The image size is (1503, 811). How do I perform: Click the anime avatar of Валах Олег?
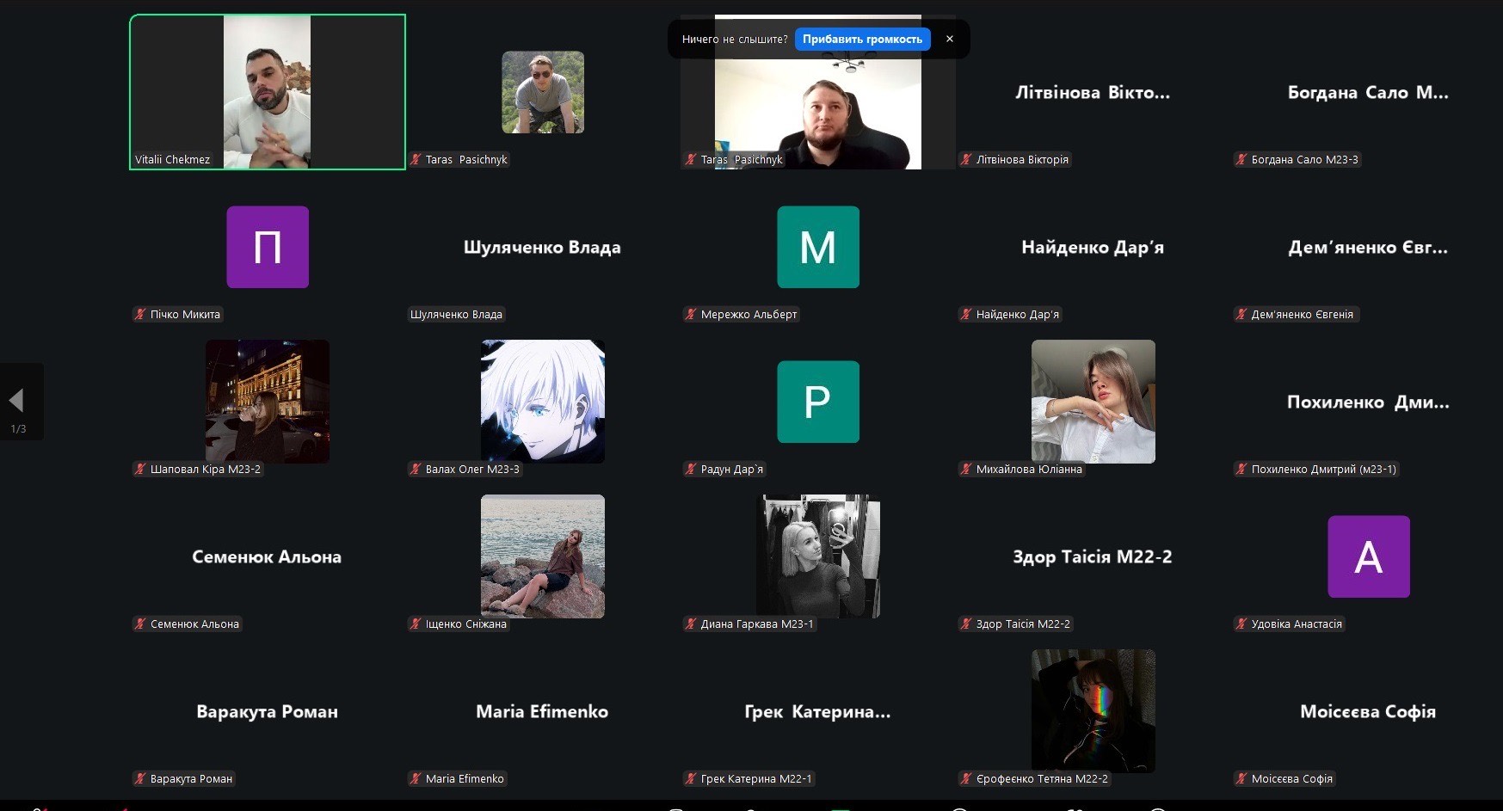(x=543, y=401)
